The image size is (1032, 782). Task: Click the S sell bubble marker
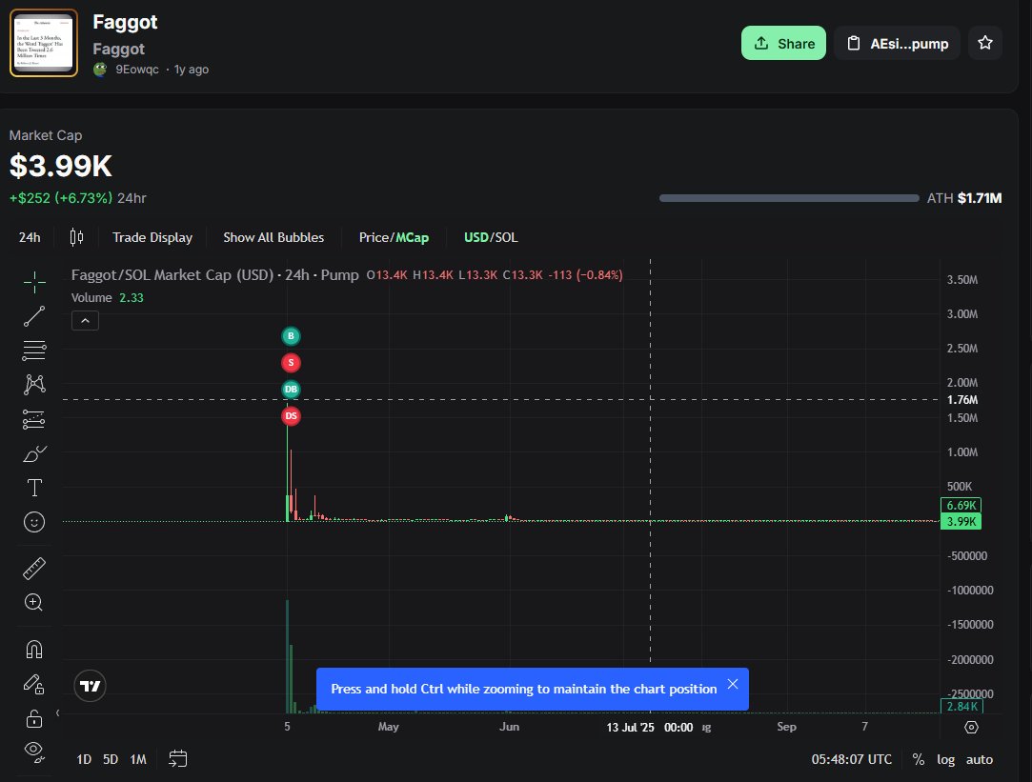(x=291, y=363)
